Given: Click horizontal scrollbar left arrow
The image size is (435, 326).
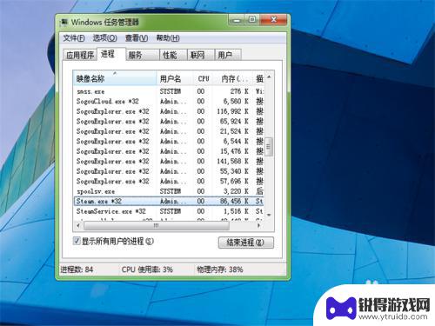Looking at the screenshot, I should pos(78,225).
